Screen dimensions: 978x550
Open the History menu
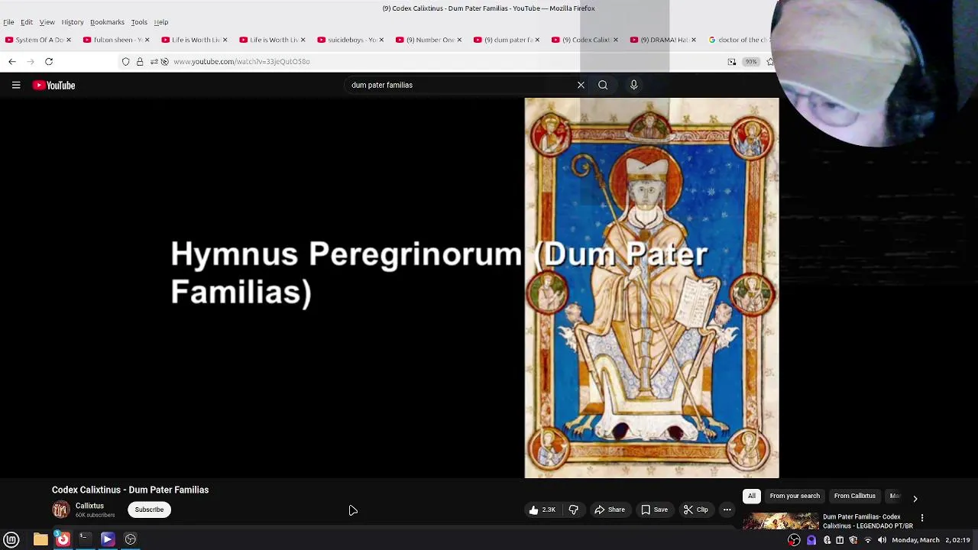[73, 22]
